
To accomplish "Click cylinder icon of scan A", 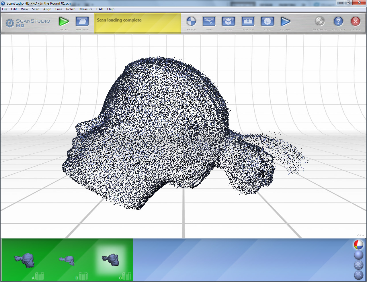I will point(40,276).
